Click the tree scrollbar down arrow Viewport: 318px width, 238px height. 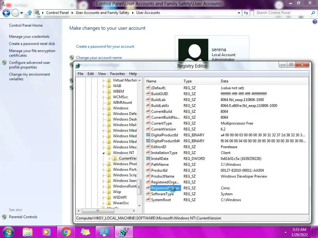pos(139,206)
